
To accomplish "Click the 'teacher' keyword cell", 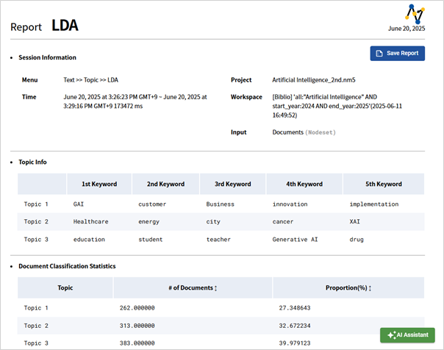I will (218, 240).
